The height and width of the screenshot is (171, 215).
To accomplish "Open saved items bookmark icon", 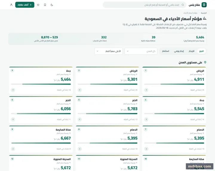I will [45, 5].
